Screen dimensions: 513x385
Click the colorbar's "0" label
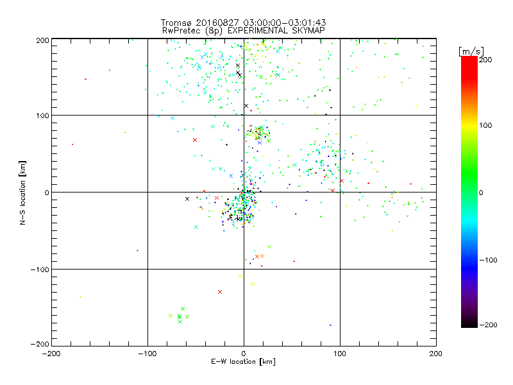click(x=481, y=193)
